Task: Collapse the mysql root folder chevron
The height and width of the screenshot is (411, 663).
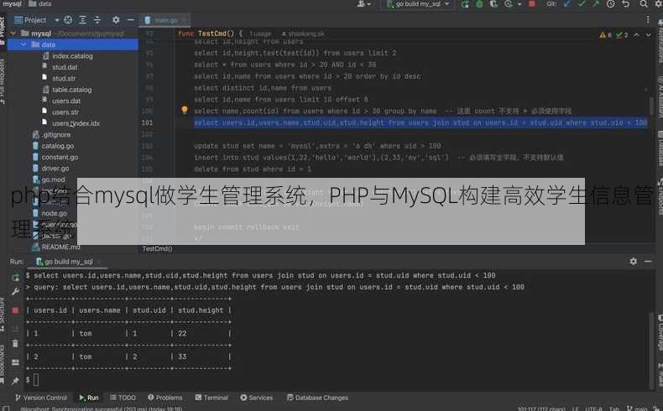Action: pyautogui.click(x=13, y=33)
